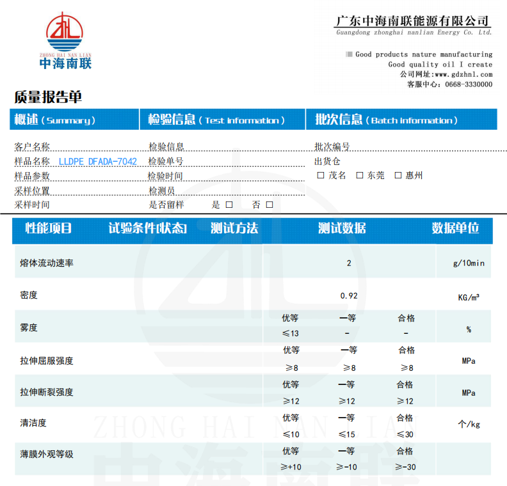
Task: Select the 批次信息 (Batch information) header
Action: click(401, 120)
